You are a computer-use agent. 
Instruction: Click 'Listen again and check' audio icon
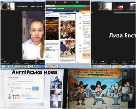tap(9, 85)
